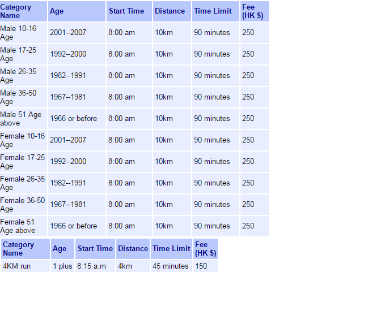Select the 4km distance cell

click(x=133, y=266)
